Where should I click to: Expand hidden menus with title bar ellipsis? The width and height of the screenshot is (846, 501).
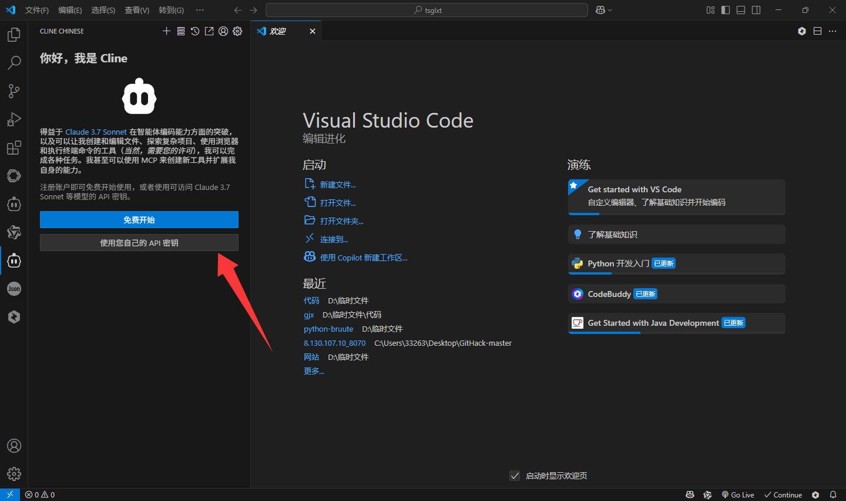[200, 10]
